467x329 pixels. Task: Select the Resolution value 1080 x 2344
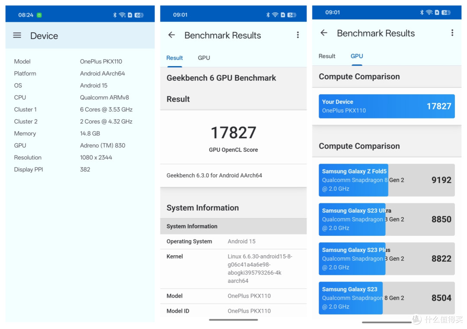[96, 157]
